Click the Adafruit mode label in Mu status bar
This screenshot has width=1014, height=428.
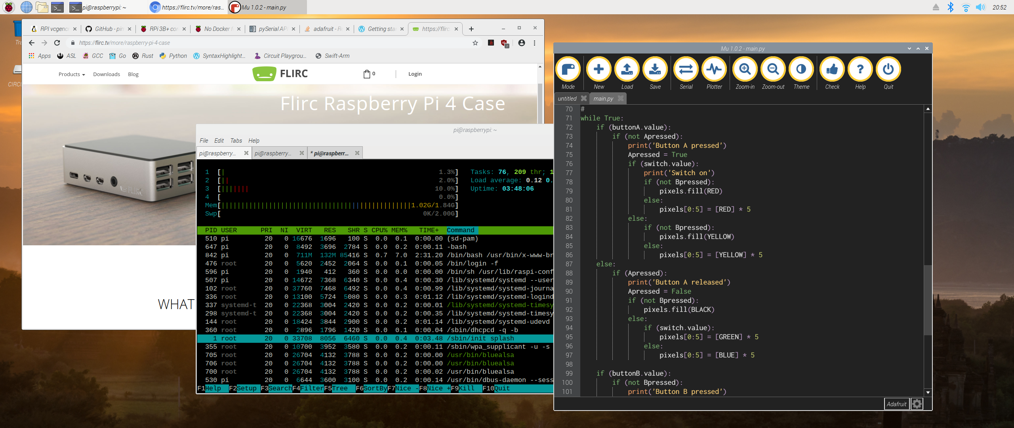coord(896,404)
